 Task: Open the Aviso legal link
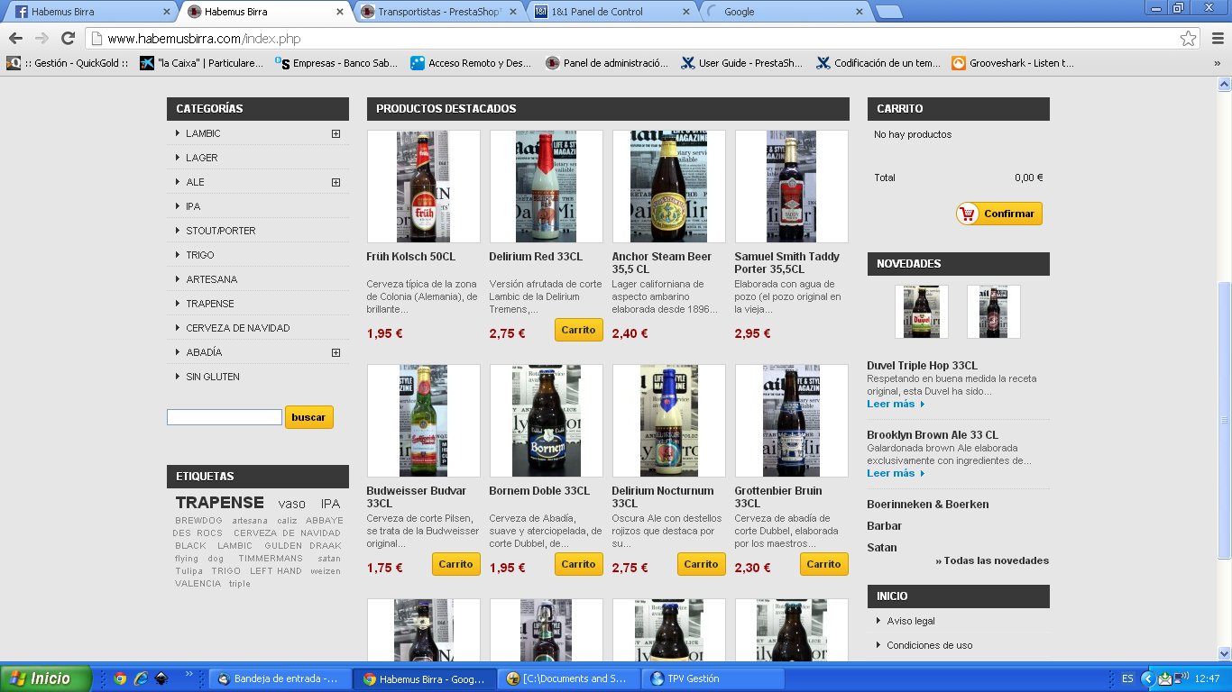pos(911,621)
